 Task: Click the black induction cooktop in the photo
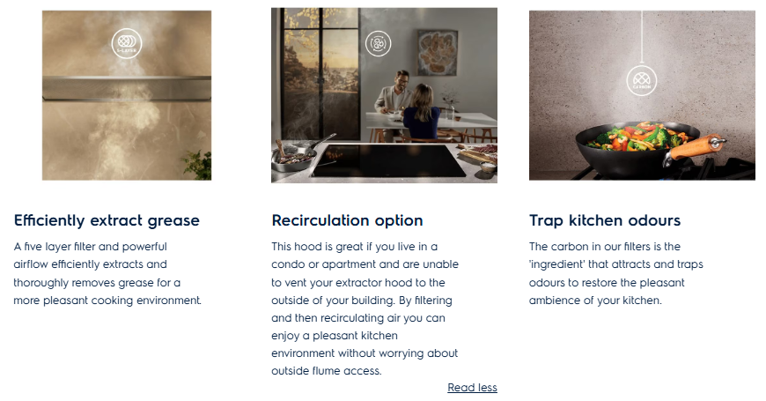(x=389, y=160)
